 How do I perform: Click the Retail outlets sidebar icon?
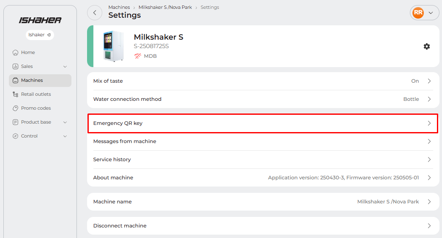16,95
